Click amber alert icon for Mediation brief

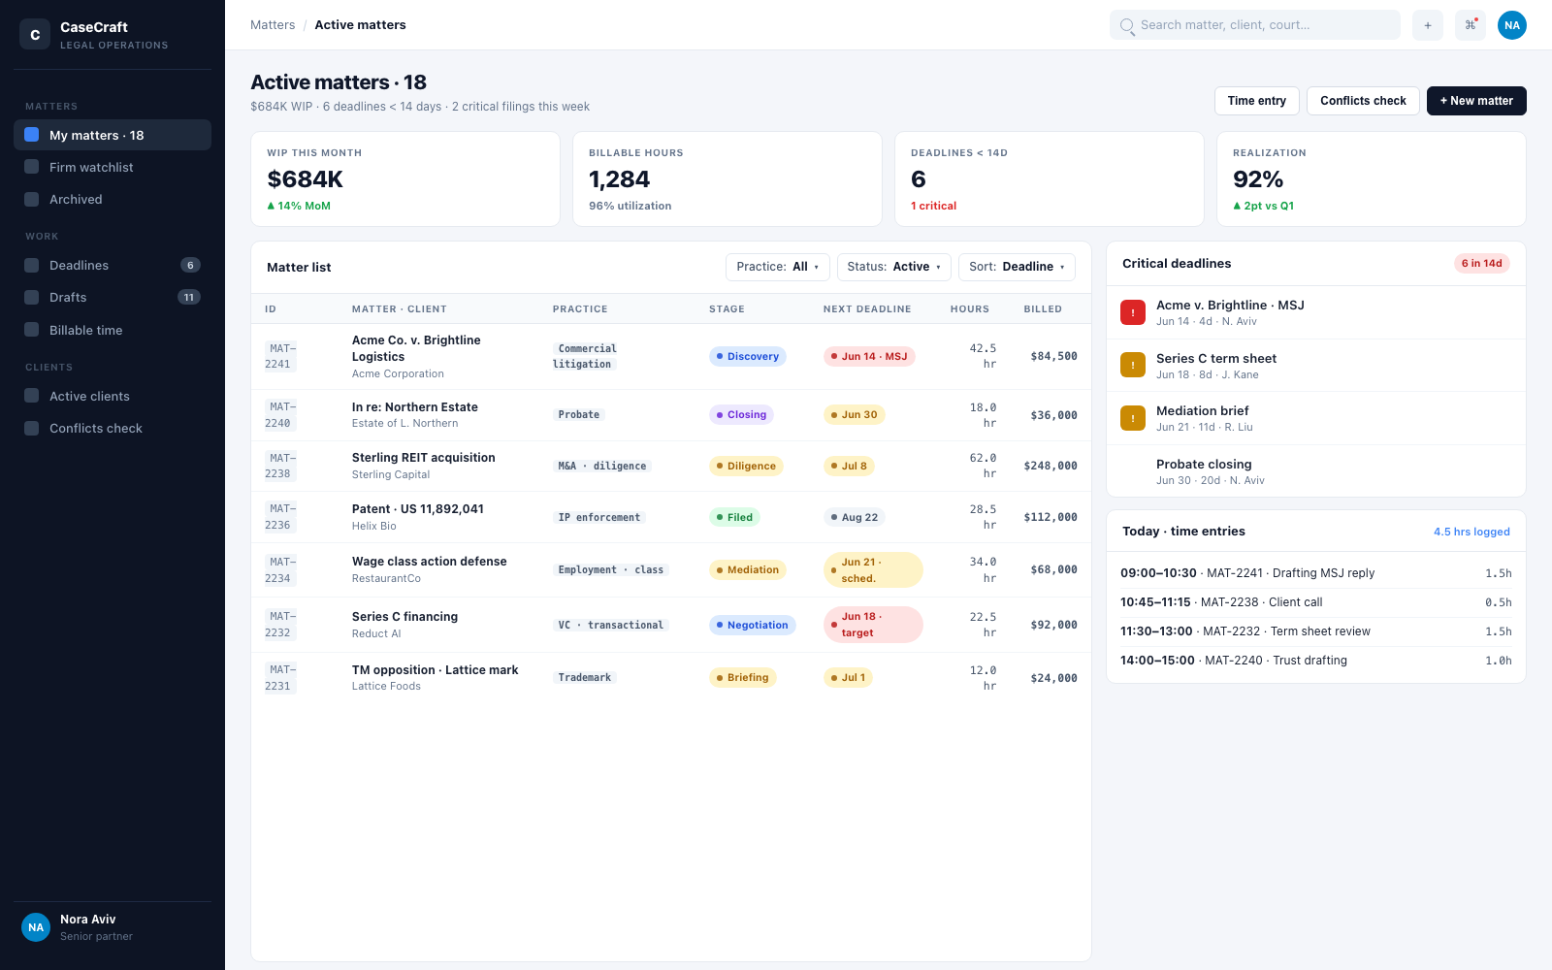tap(1133, 418)
